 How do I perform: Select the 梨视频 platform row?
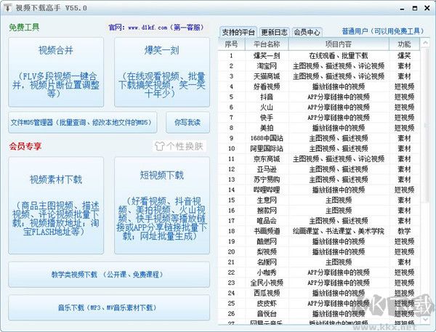point(319,251)
